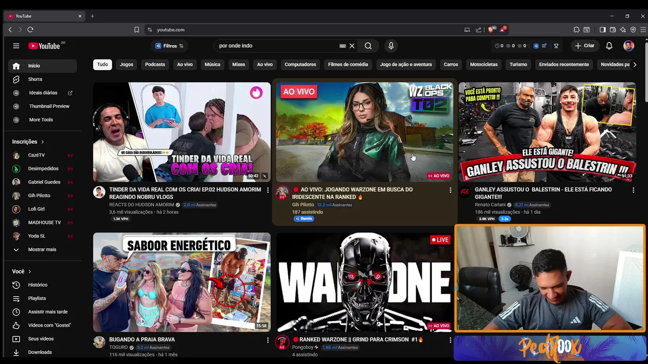Select the Mixes filter chip
This screenshot has width=648, height=364.
pyautogui.click(x=238, y=65)
